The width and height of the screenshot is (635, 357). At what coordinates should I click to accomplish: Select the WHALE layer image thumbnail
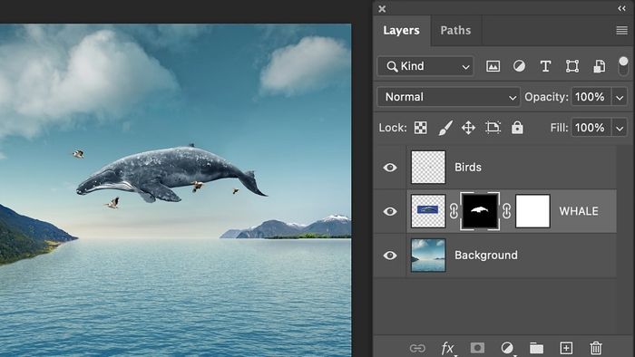(428, 211)
